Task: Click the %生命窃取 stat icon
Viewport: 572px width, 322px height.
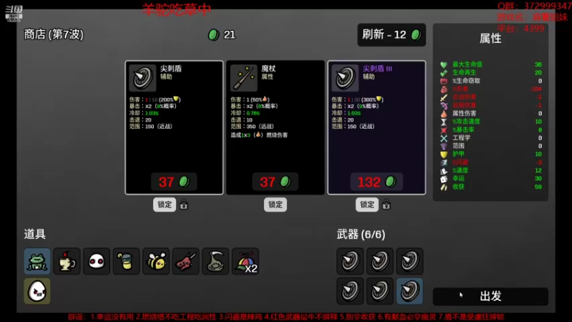Action: 443,81
